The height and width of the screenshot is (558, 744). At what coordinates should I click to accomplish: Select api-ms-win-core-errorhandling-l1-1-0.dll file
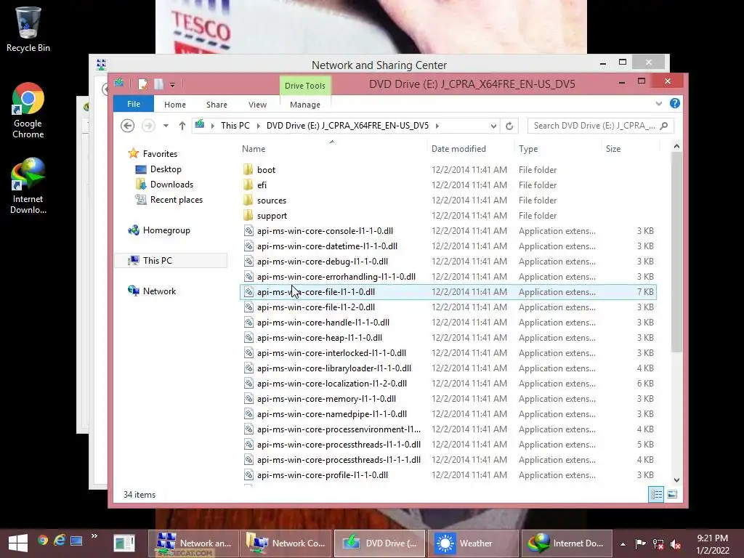point(448,277)
